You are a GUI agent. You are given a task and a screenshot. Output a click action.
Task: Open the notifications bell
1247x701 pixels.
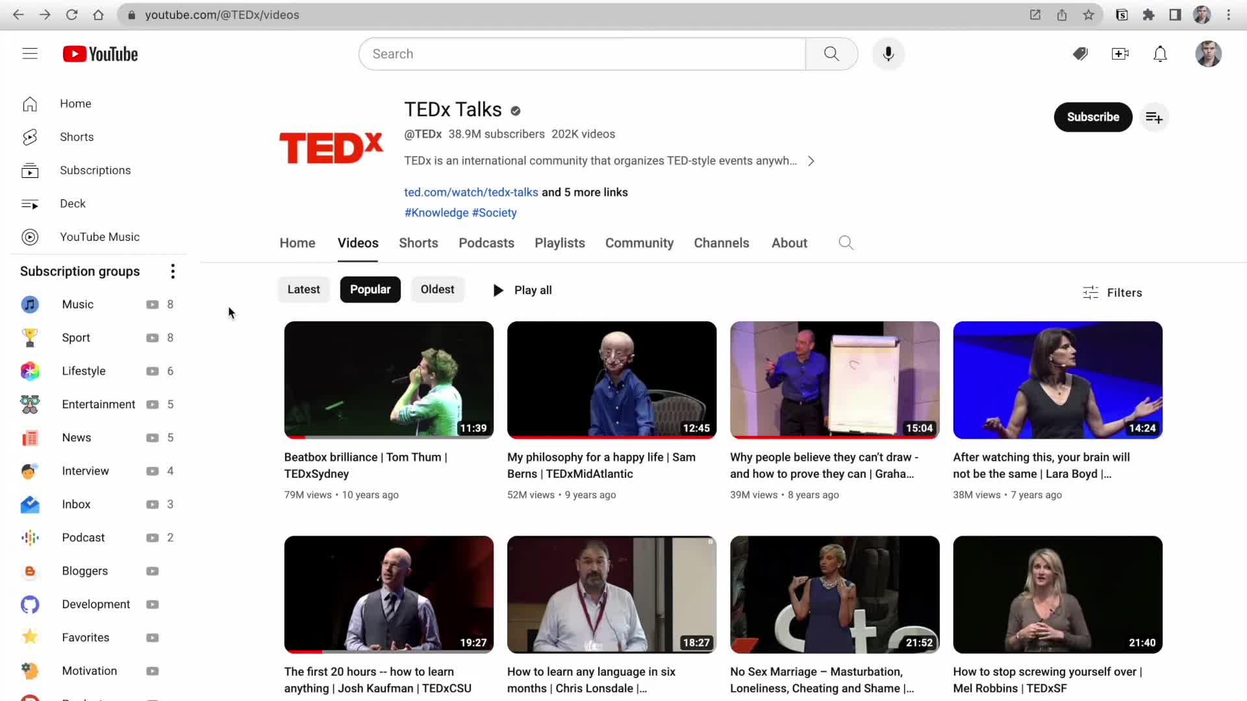(x=1160, y=54)
